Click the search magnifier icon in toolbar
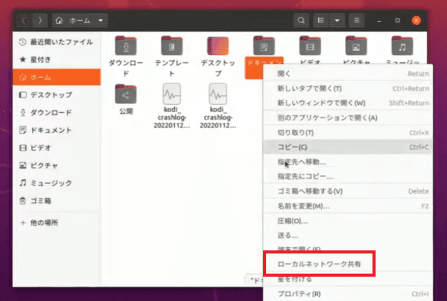 click(301, 20)
